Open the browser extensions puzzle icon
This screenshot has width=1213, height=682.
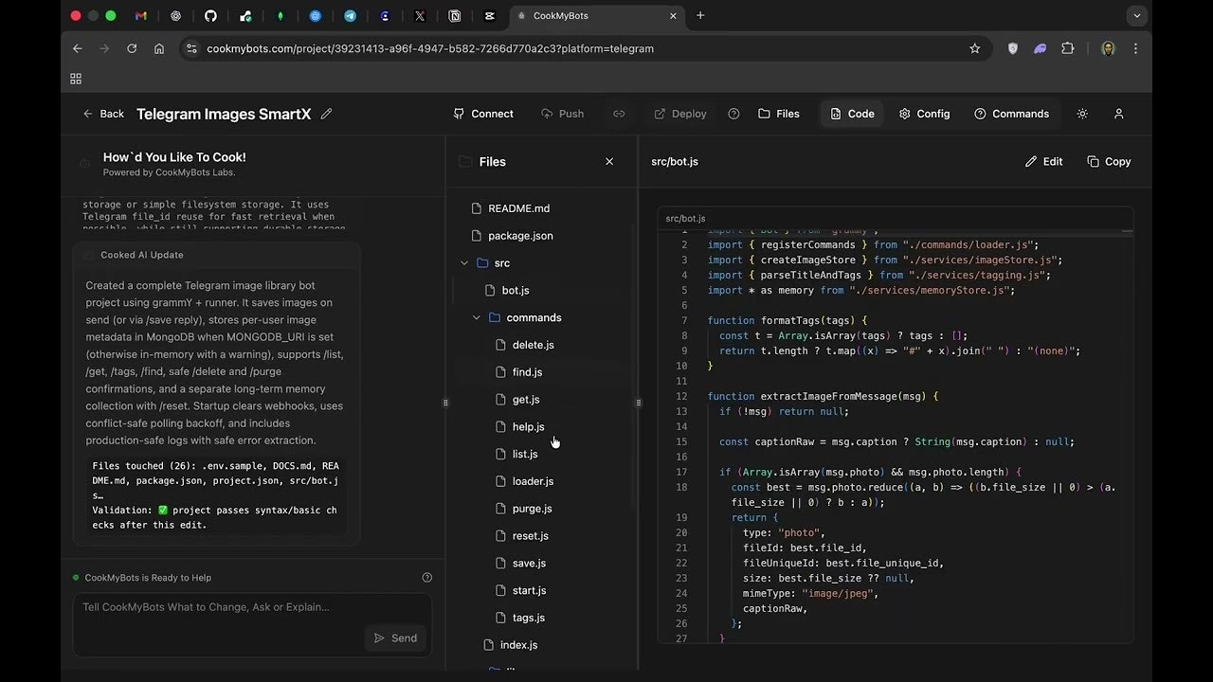point(1068,48)
